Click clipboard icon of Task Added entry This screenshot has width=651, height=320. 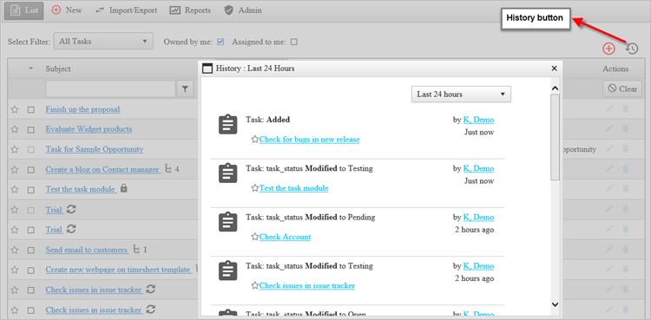pos(228,124)
